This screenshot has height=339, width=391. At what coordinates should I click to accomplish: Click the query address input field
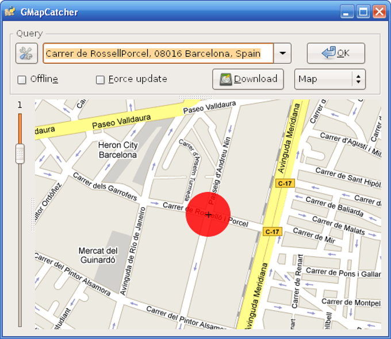(158, 53)
